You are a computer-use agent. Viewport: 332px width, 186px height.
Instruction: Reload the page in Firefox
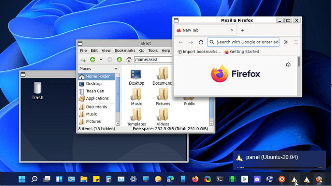point(201,42)
